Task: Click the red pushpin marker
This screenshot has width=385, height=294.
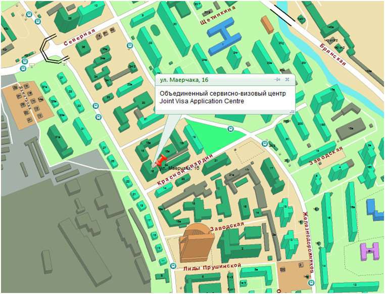Action: point(161,160)
